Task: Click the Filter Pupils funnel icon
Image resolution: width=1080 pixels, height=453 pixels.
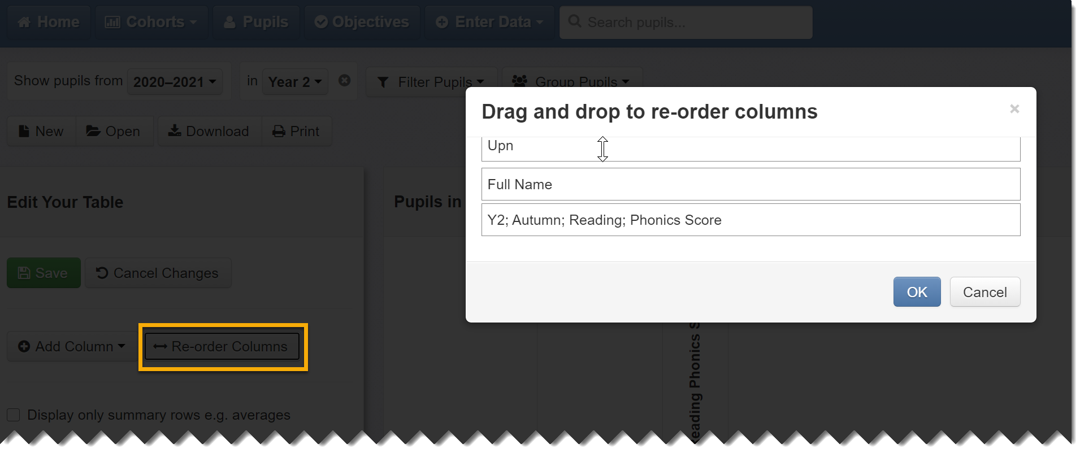Action: 383,82
